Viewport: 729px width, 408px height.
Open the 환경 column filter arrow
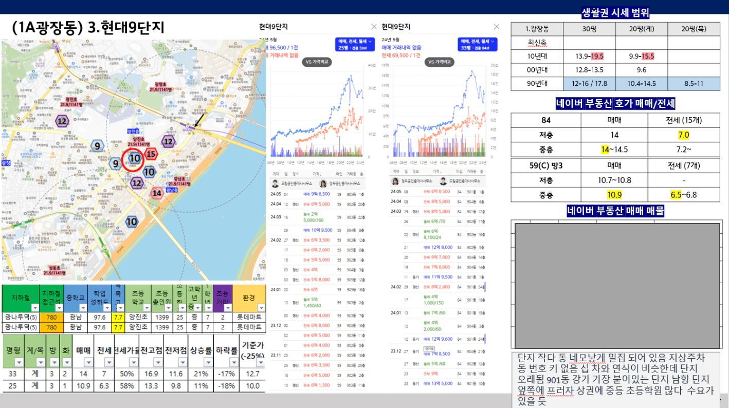(261, 307)
